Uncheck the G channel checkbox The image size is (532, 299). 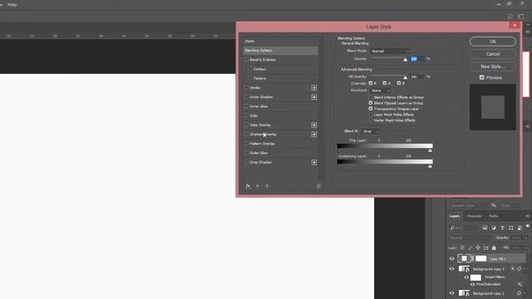click(x=384, y=83)
